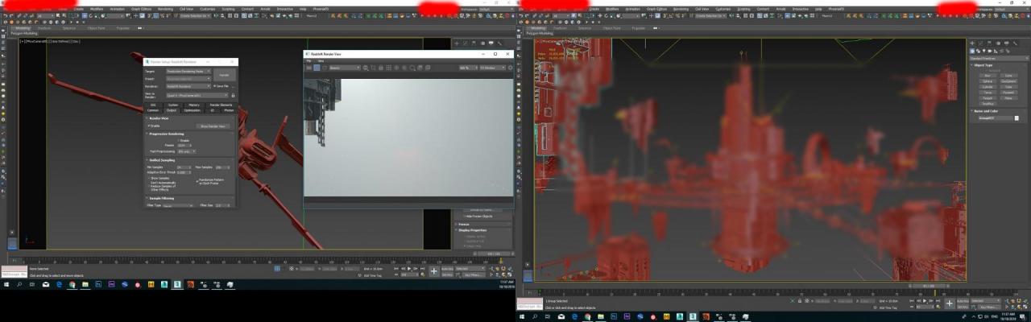
Task: Open Fit Window dropdown in Redshift Render View
Action: [x=492, y=68]
